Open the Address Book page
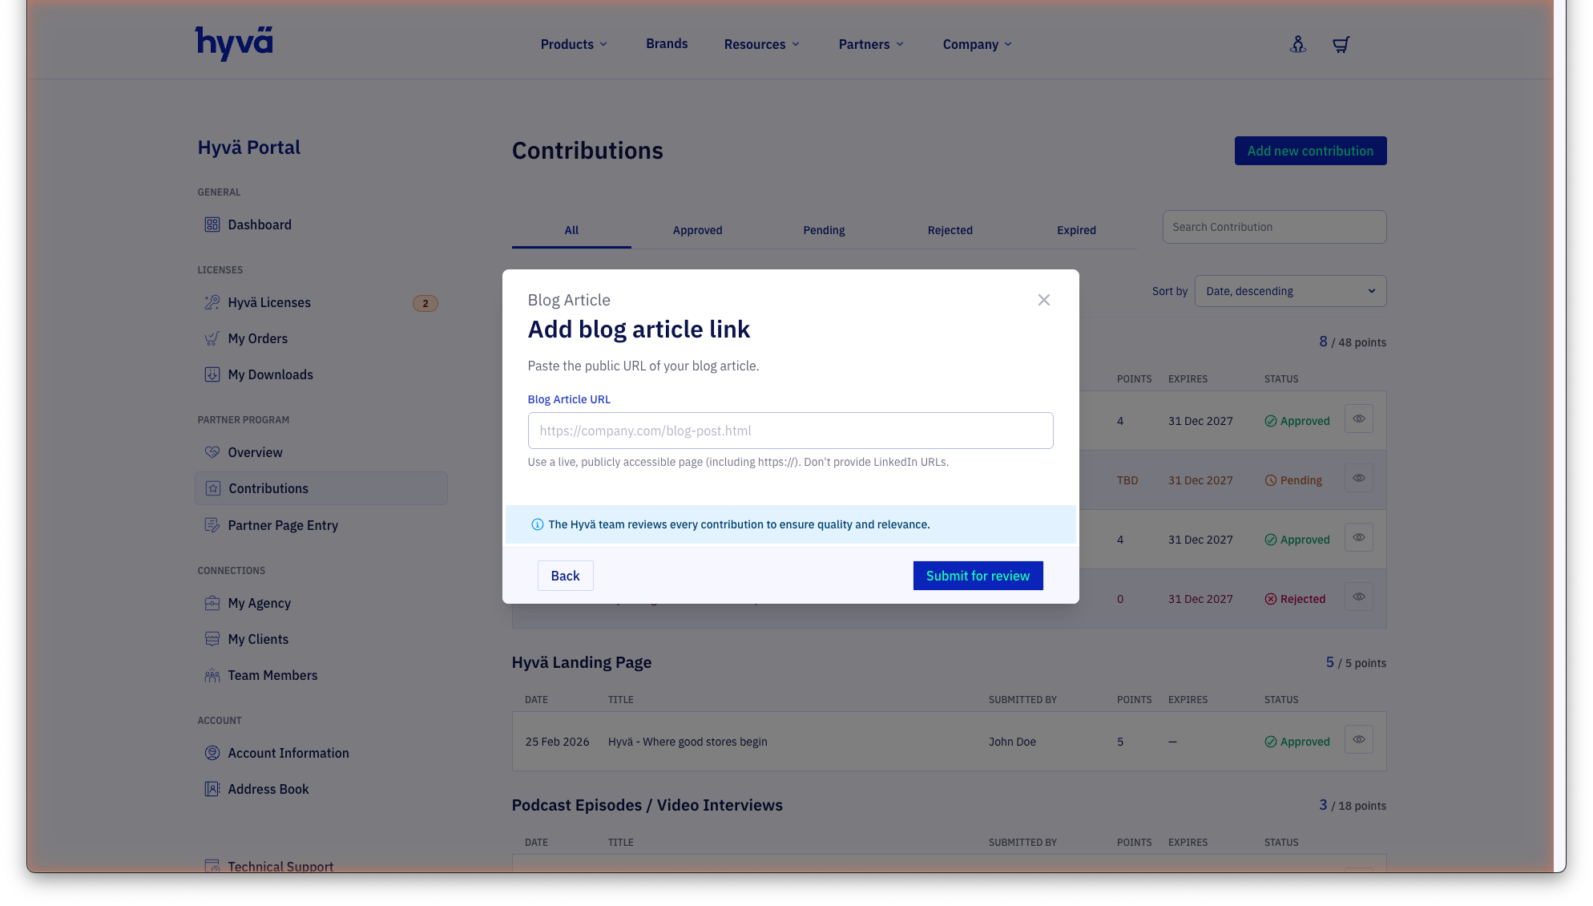The height and width of the screenshot is (906, 1593). point(268,789)
